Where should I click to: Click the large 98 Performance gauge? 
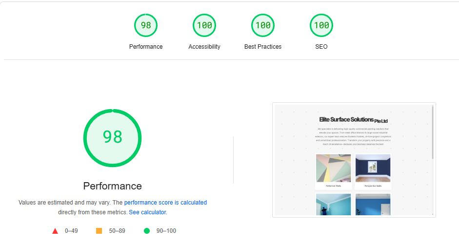click(x=112, y=138)
